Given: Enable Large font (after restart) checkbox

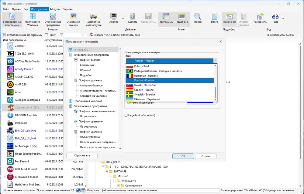Looking at the screenshot, I should click(126, 115).
